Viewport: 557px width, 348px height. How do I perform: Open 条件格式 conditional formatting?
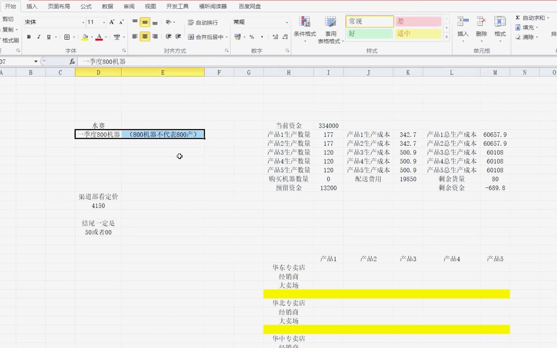click(305, 30)
